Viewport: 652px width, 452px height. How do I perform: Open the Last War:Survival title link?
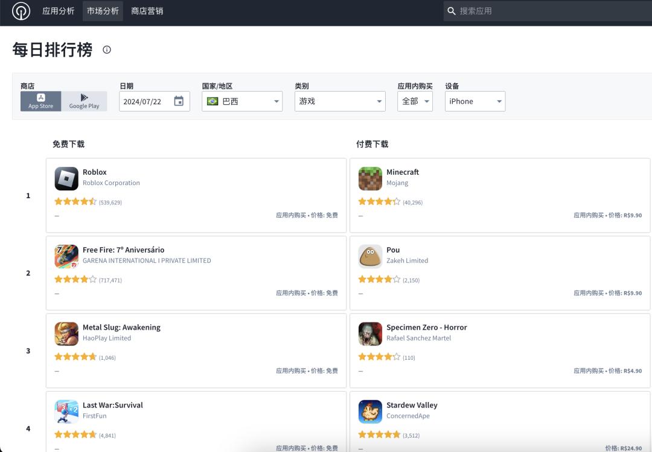(113, 405)
